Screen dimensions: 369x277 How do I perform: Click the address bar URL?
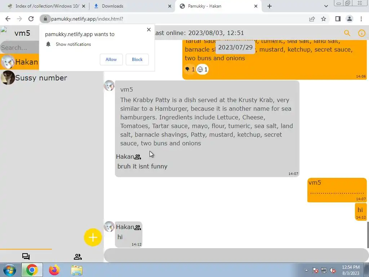(x=87, y=19)
